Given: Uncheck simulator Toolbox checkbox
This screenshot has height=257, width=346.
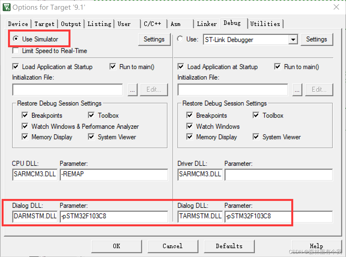Looking at the screenshot, I should coord(91,115).
